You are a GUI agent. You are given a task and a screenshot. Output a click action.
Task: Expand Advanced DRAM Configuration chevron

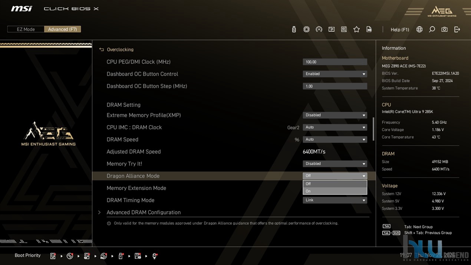click(x=99, y=212)
